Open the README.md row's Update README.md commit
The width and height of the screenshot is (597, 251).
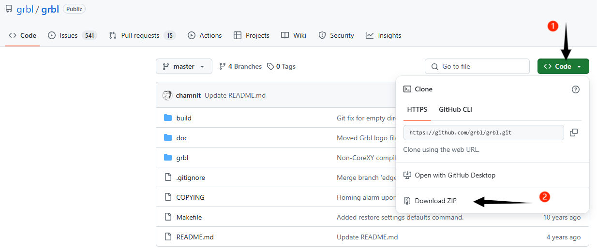367,237
